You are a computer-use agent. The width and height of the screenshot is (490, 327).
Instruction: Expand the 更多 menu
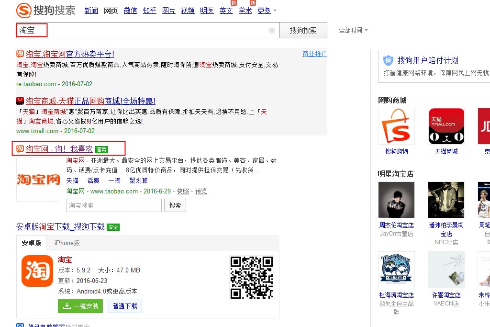(267, 11)
